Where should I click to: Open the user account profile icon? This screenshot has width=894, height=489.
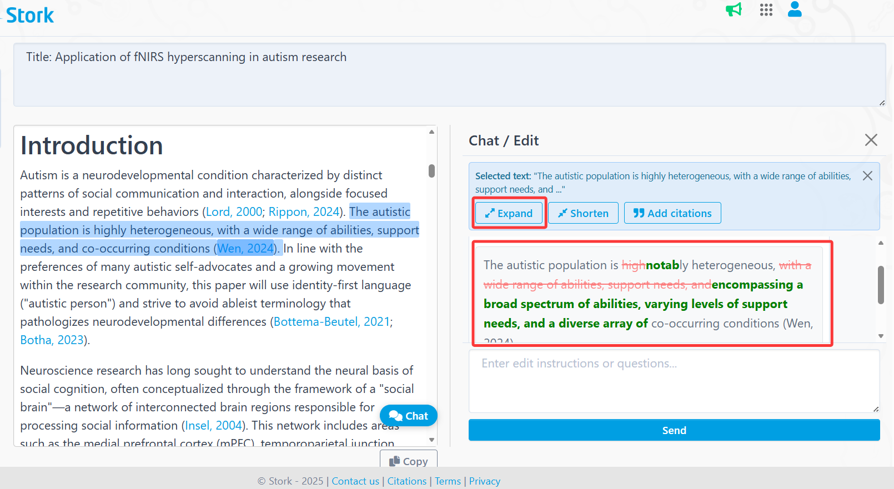(x=795, y=9)
